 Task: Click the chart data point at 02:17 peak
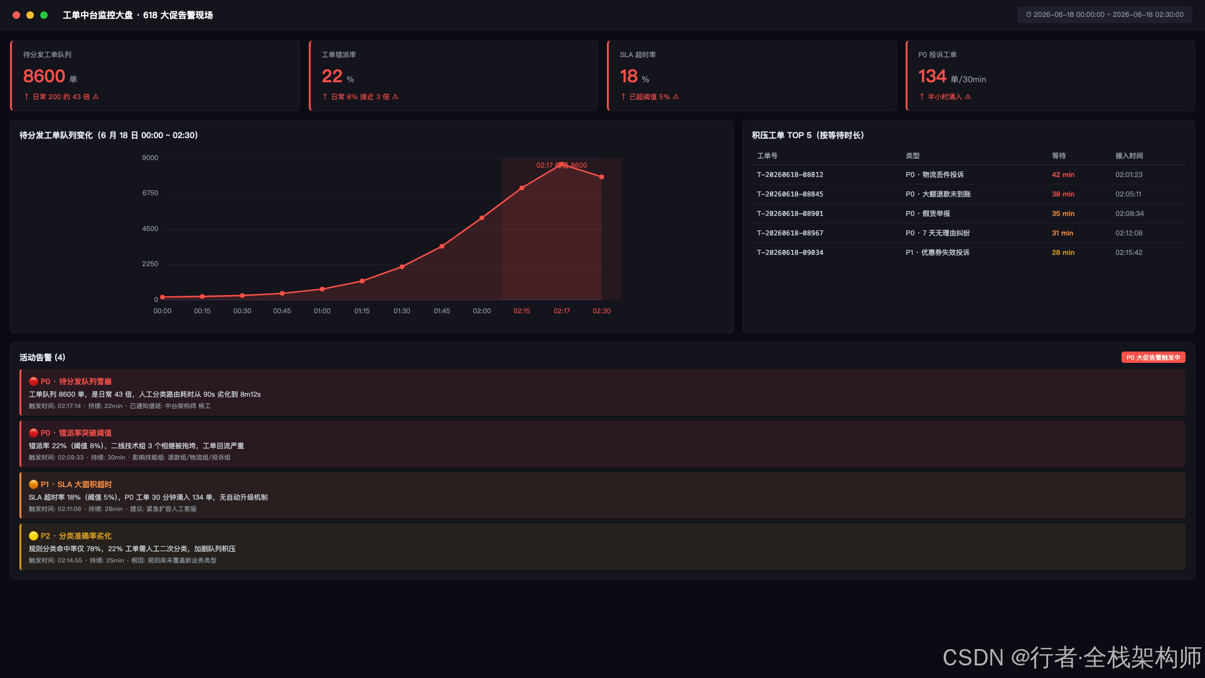coord(562,164)
